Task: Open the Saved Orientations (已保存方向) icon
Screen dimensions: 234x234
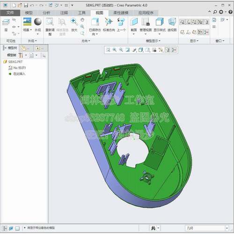Action: [95, 22]
